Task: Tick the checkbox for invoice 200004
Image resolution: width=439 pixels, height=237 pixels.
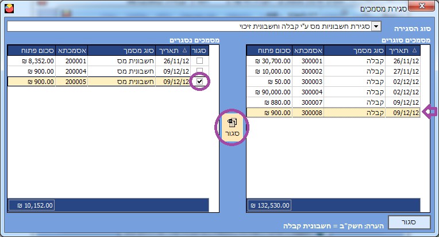Action: pyautogui.click(x=199, y=71)
